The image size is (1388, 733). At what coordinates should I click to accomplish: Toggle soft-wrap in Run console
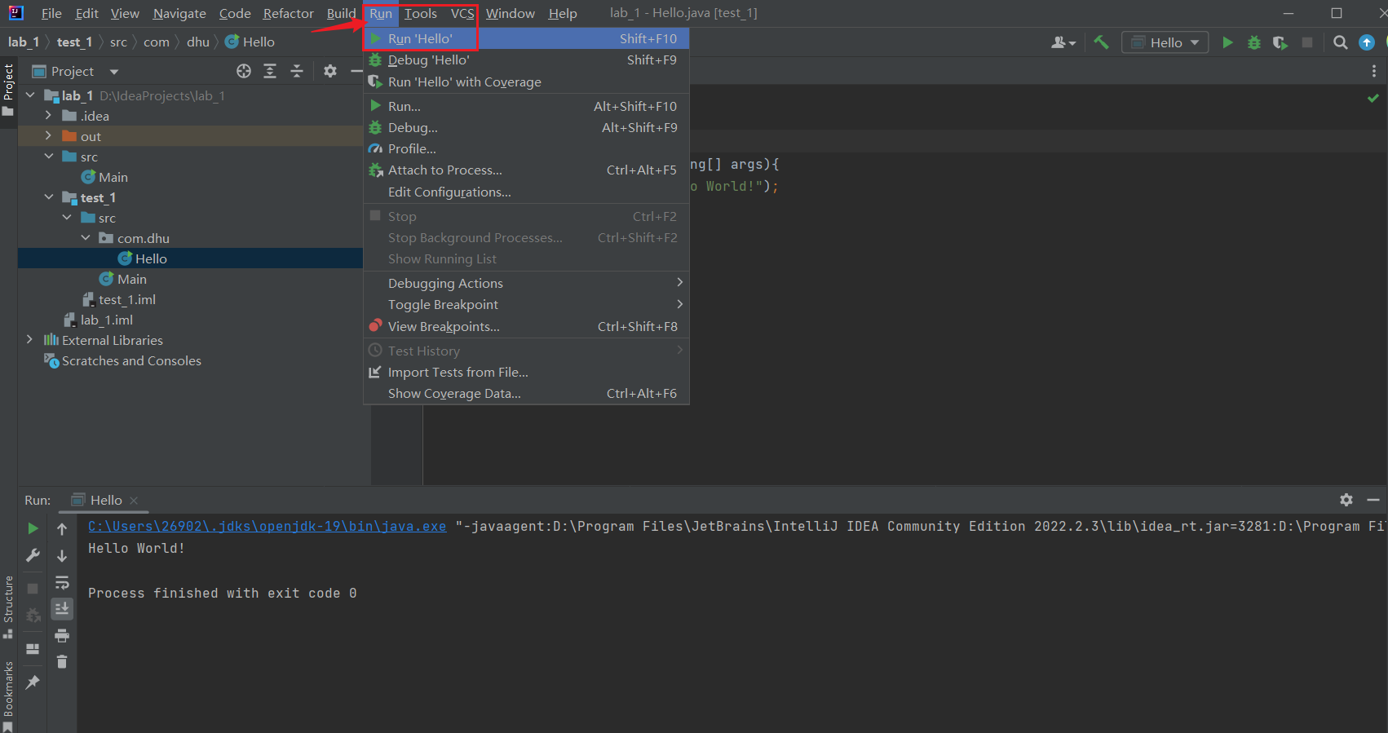click(x=62, y=583)
